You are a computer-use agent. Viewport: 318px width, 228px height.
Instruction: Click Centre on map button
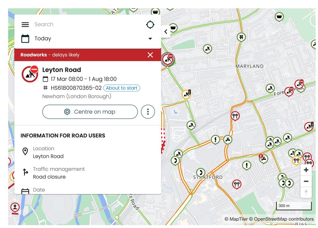[90, 112]
